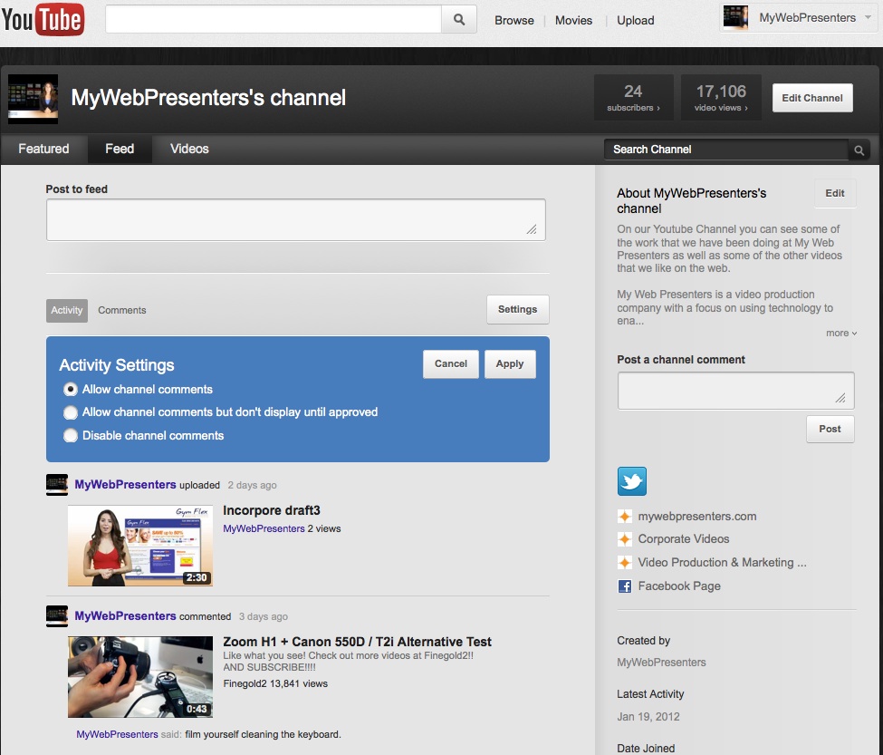Switch to the Featured tab
This screenshot has height=755, width=883.
point(43,149)
